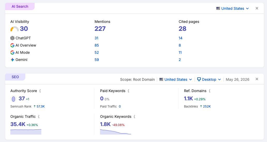Image resolution: width=267 pixels, height=142 pixels.
Task: Click Authority Score value 37
Action: 22,99
